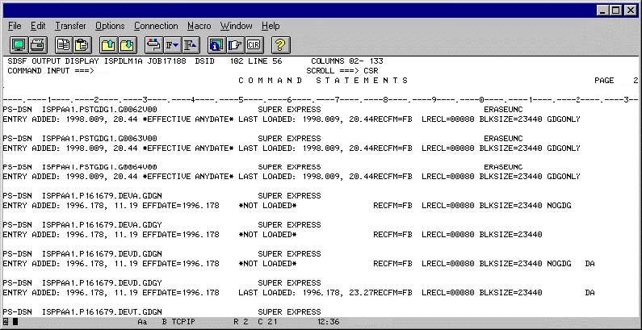Open the Connection menu
Screen dimensions: 642x330
click(156, 26)
